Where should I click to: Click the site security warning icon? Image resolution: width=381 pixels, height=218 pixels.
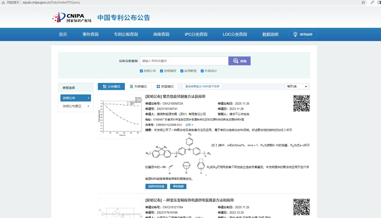[x=3, y=3]
